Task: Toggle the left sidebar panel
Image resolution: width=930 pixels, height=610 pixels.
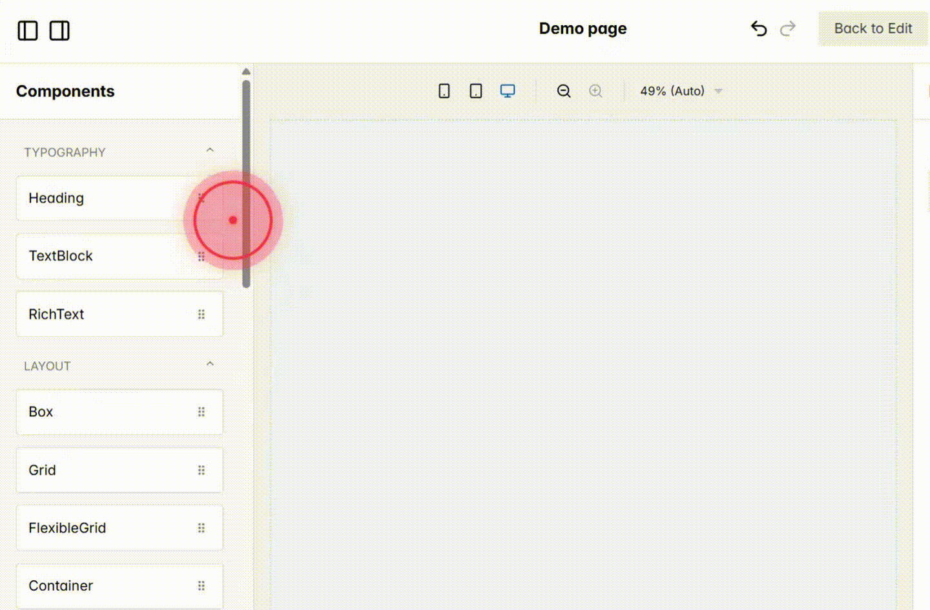Action: (27, 30)
